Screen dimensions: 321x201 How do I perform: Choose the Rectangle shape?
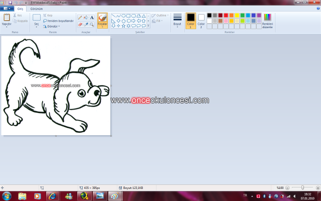point(128,16)
